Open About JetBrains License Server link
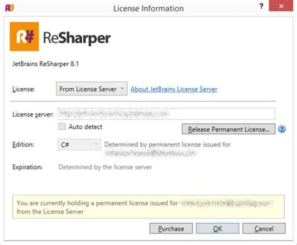 [x=174, y=89]
